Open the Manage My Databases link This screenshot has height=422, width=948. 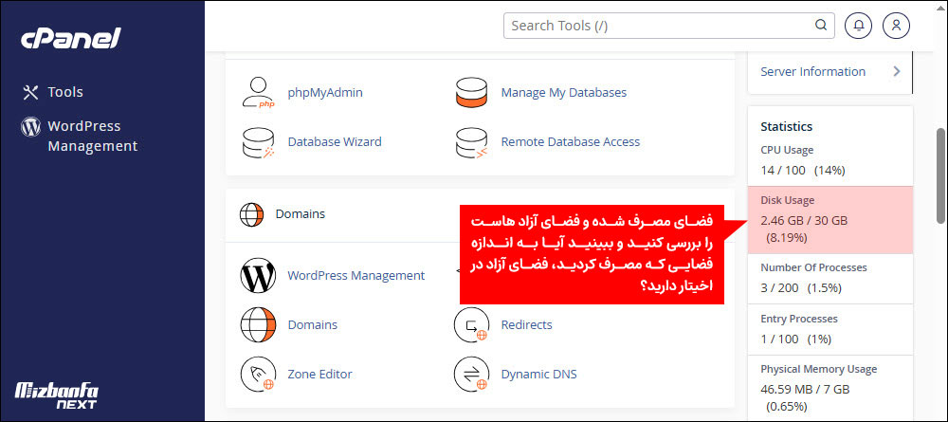tap(563, 93)
